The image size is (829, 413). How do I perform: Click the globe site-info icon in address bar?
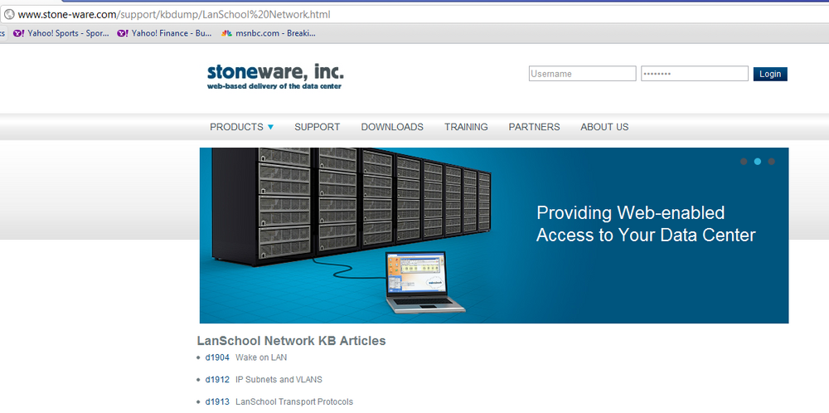pos(9,14)
